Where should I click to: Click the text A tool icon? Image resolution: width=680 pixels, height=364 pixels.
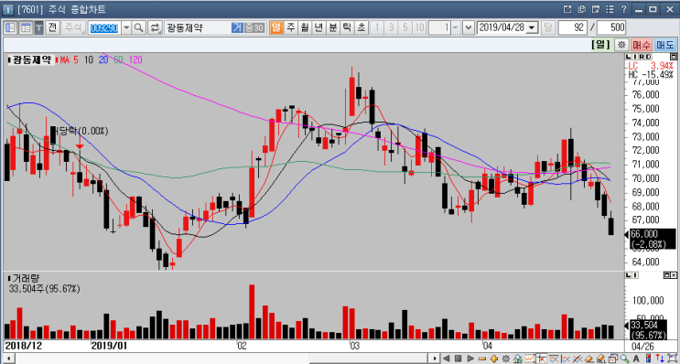(x=637, y=359)
